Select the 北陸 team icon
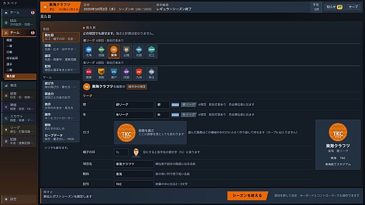 tap(139, 52)
